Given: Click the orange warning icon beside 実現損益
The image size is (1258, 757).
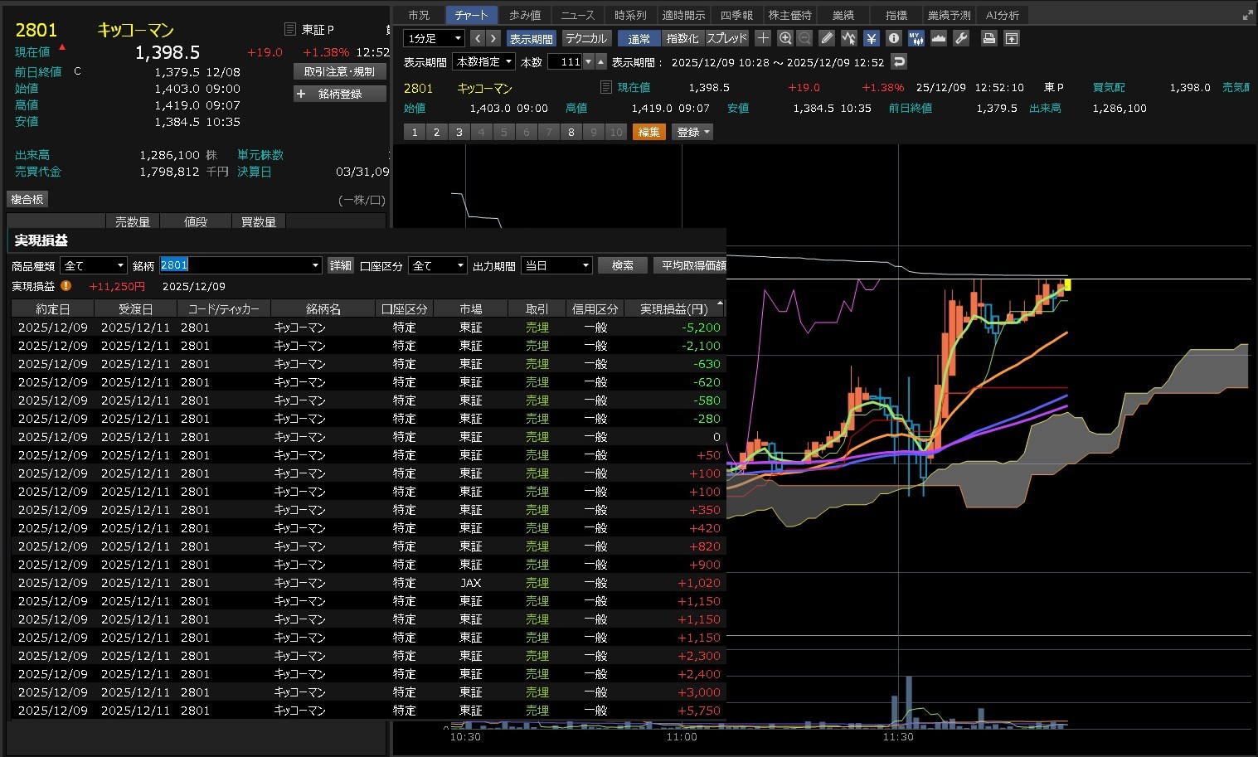Looking at the screenshot, I should (66, 286).
